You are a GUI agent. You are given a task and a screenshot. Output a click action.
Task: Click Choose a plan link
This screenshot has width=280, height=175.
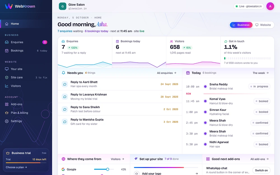pyautogui.click(x=16, y=167)
